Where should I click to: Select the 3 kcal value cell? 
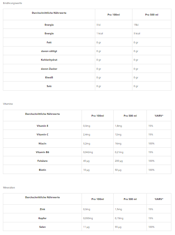click(137, 34)
